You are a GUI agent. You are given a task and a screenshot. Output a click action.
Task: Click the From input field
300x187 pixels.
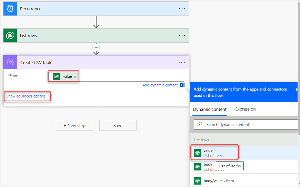pyautogui.click(x=116, y=76)
